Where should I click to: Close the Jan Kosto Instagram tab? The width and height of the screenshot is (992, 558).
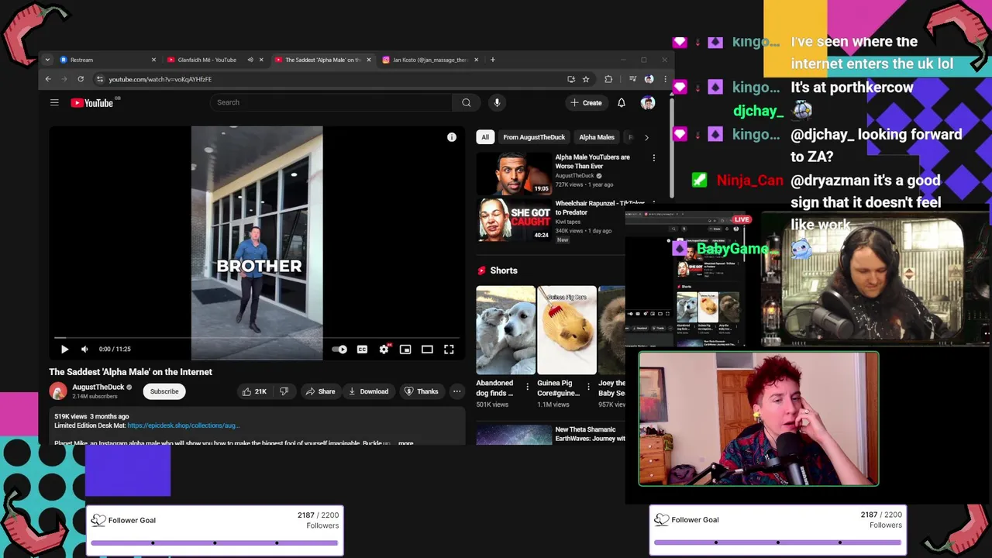pyautogui.click(x=476, y=60)
